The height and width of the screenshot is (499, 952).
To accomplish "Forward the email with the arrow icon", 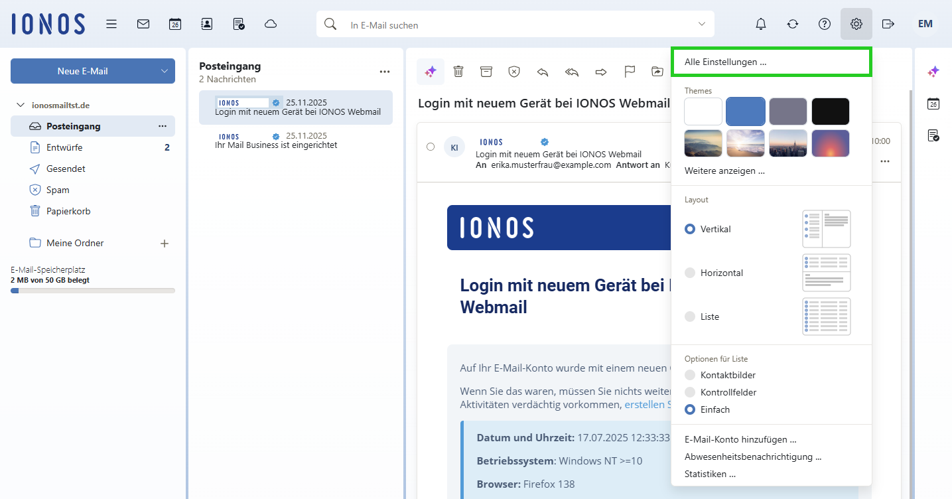I will click(x=600, y=72).
